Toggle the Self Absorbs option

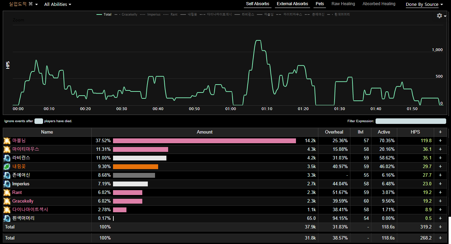257,4
